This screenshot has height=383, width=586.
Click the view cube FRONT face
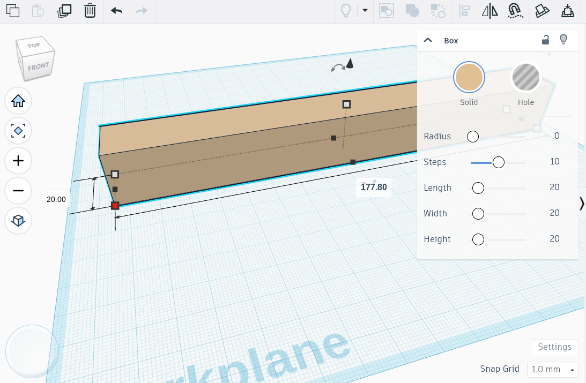[x=39, y=67]
